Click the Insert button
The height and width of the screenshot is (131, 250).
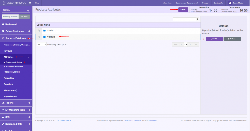183,10
